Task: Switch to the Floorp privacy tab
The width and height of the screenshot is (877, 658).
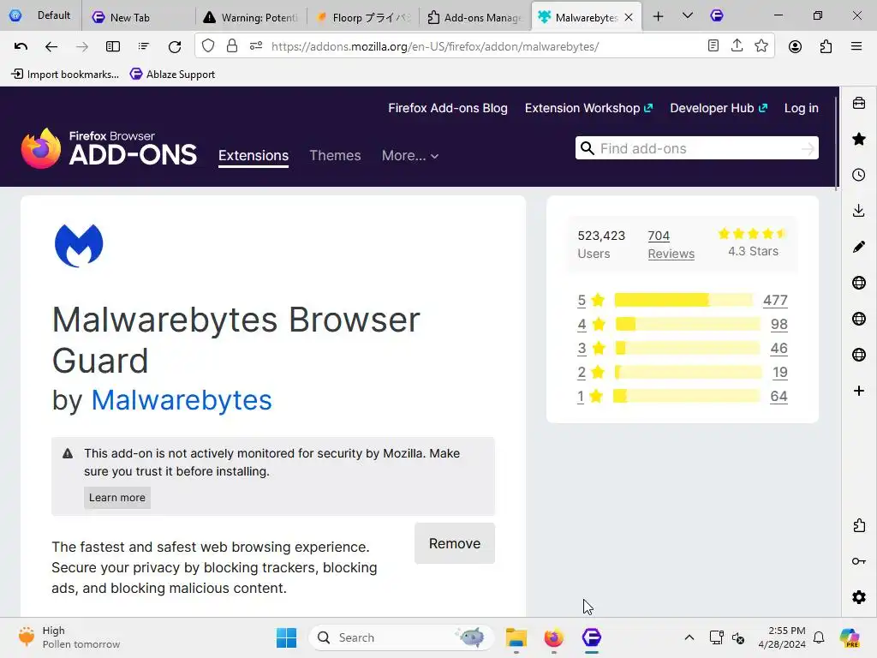Action: click(x=363, y=17)
